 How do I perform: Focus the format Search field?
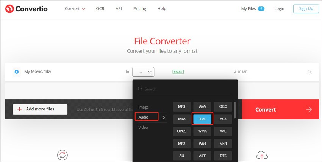click(185, 89)
